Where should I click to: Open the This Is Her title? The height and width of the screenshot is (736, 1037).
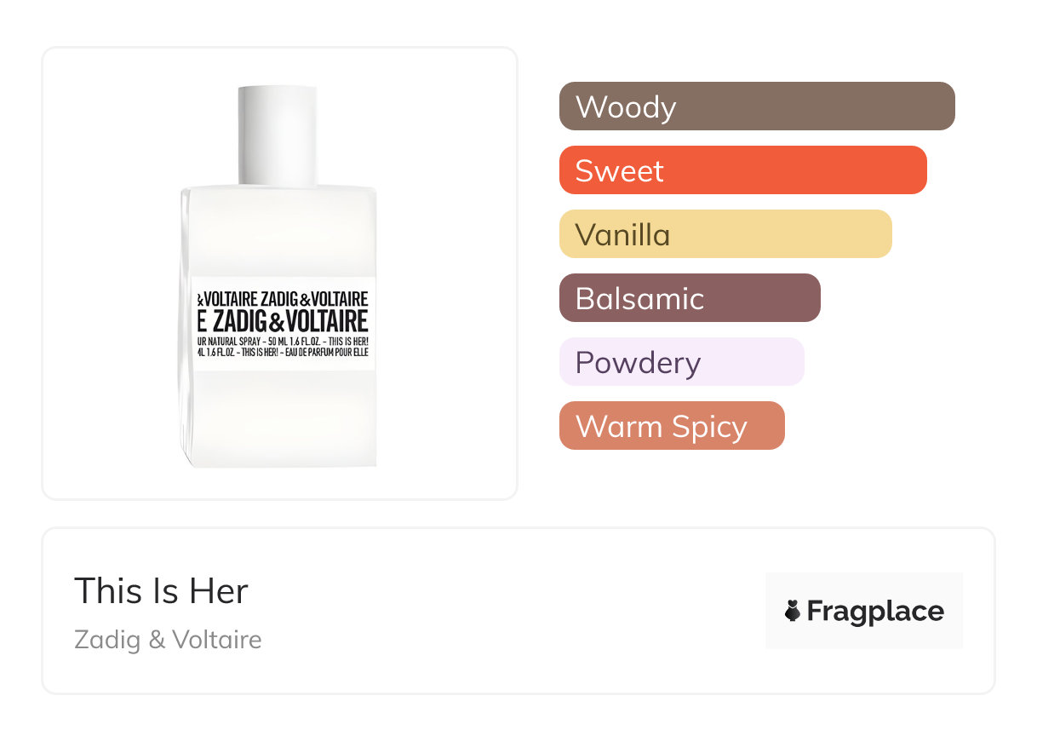pyautogui.click(x=161, y=591)
